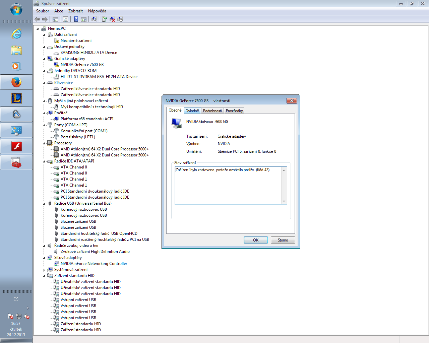Click device status scrollbar up arrow

pos(284,170)
